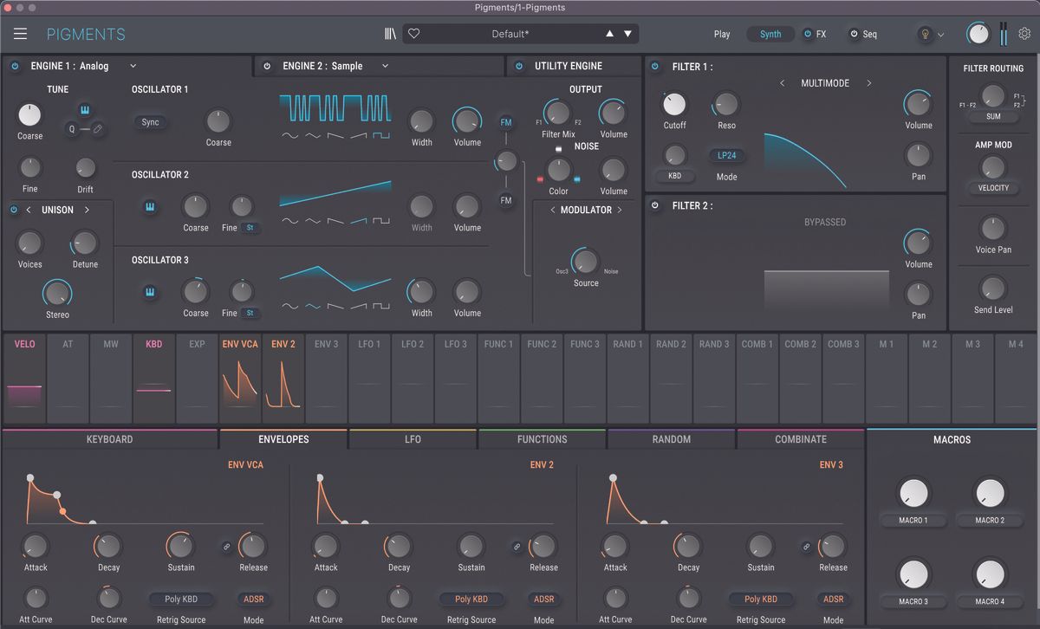Click the Default* preset name field
This screenshot has height=629, width=1040.
pyautogui.click(x=520, y=33)
